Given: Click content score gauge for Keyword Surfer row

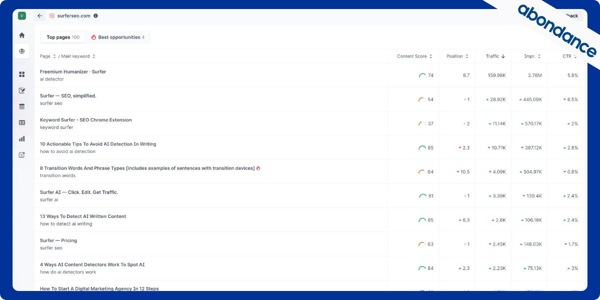Looking at the screenshot, I should 422,123.
